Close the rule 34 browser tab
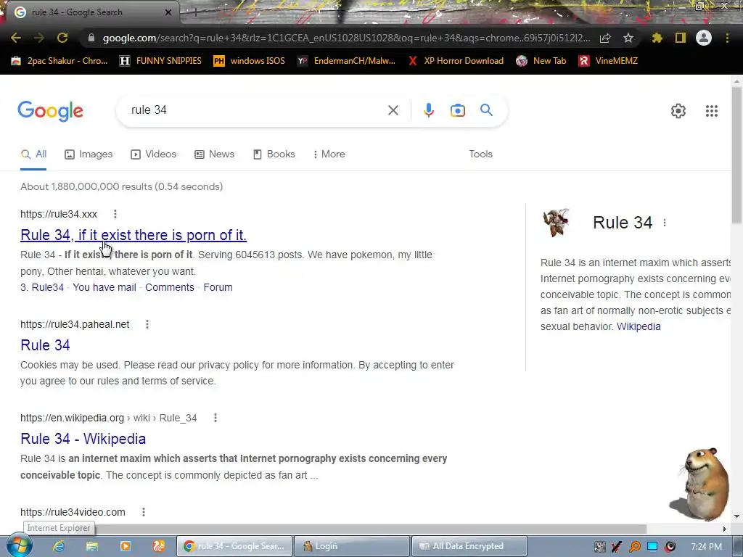The width and height of the screenshot is (743, 557). (168, 12)
